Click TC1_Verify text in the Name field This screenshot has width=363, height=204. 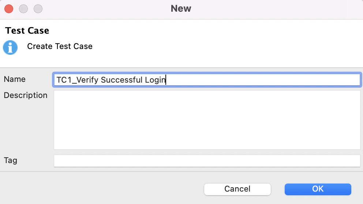77,80
